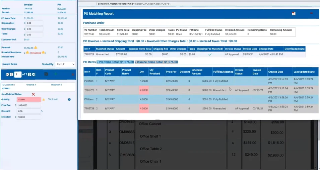
Task: Click the Extended amount input field
Action: coord(29,117)
